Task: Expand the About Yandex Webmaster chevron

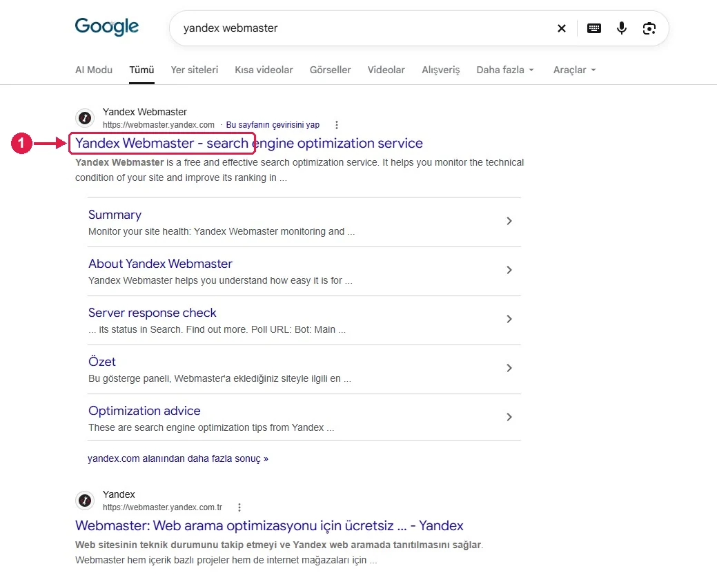Action: point(509,270)
